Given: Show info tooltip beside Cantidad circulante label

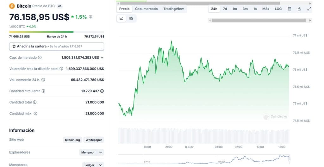Looking at the screenshot, I should (43, 91).
